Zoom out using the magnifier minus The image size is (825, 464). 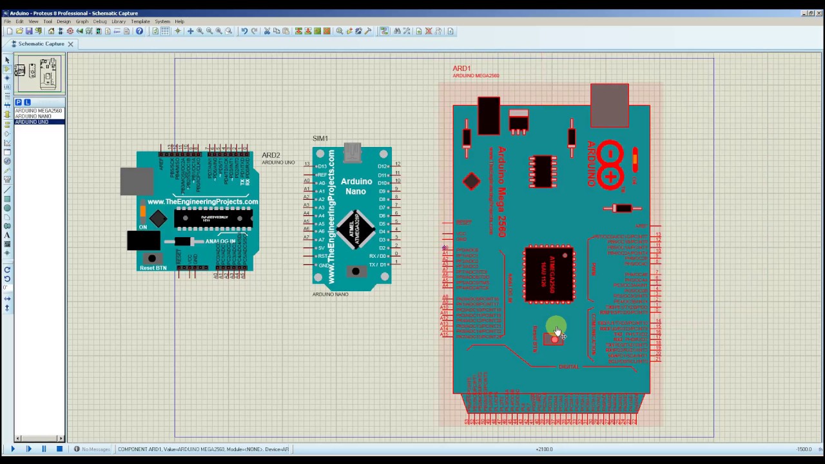[x=209, y=31]
